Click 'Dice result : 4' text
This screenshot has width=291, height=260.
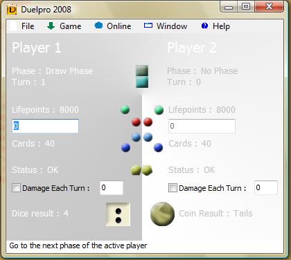pyautogui.click(x=40, y=214)
